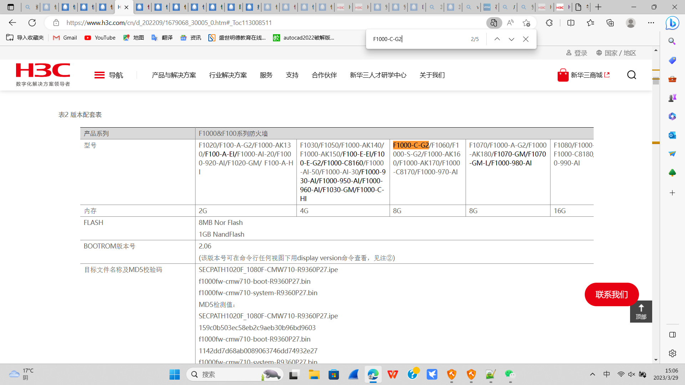The height and width of the screenshot is (385, 685).
Task: Expand hidden system tray icons chevron
Action: 593,374
